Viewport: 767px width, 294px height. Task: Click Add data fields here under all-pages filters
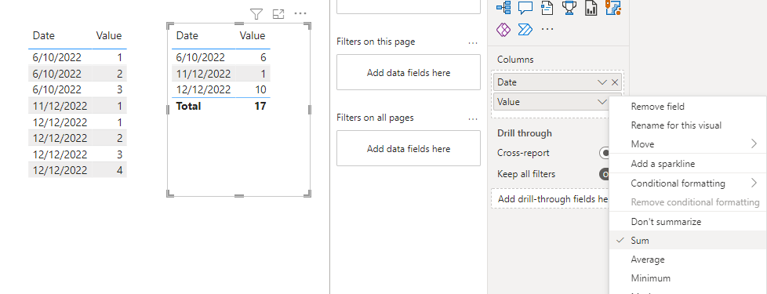(409, 148)
